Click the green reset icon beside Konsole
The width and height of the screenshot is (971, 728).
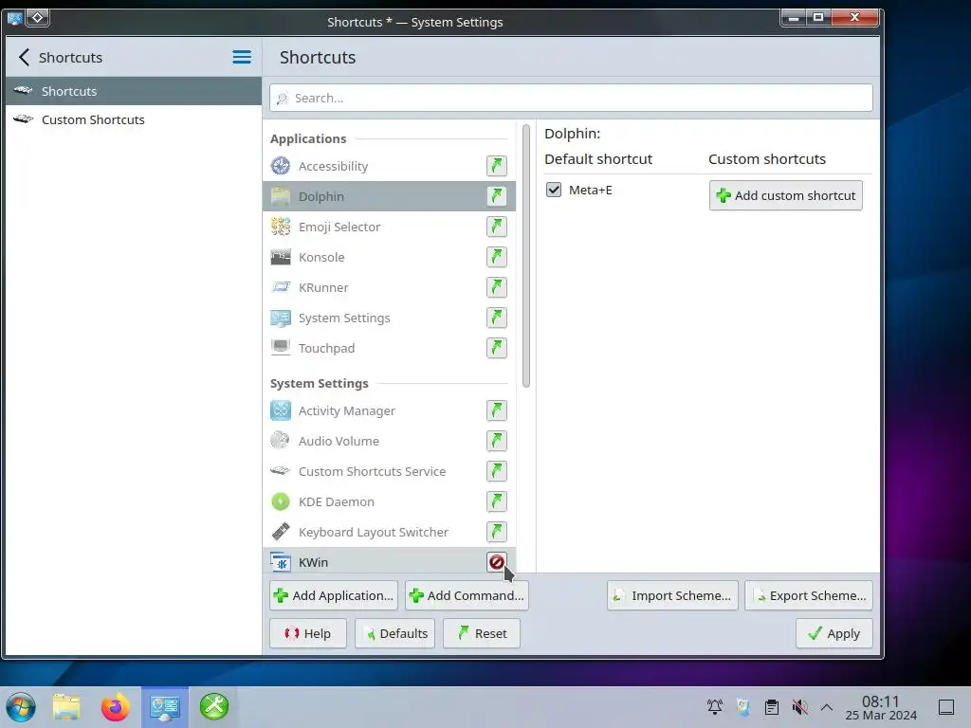[497, 257]
